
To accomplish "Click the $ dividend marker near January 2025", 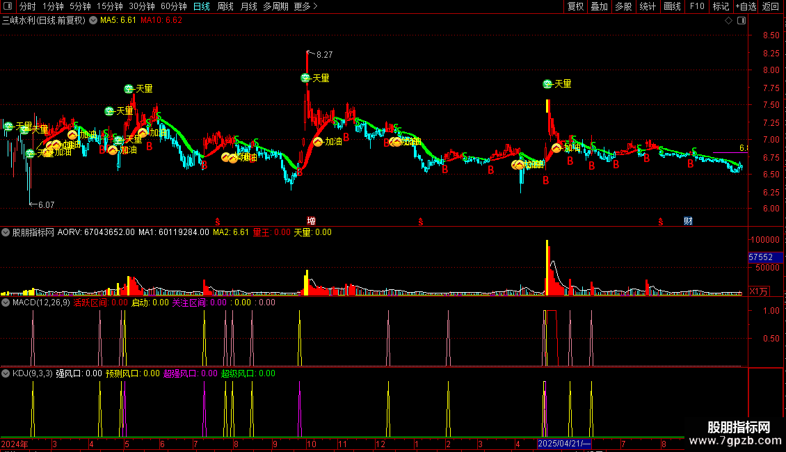I will point(421,222).
